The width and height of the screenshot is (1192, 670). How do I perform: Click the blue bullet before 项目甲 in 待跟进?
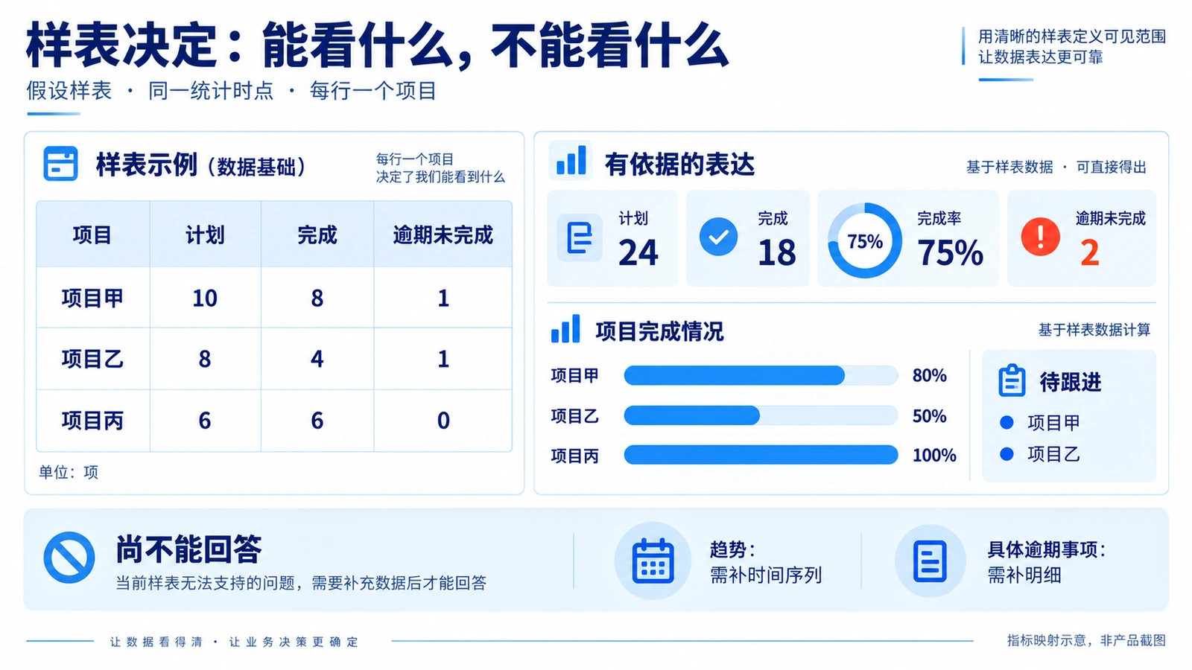pos(1006,422)
